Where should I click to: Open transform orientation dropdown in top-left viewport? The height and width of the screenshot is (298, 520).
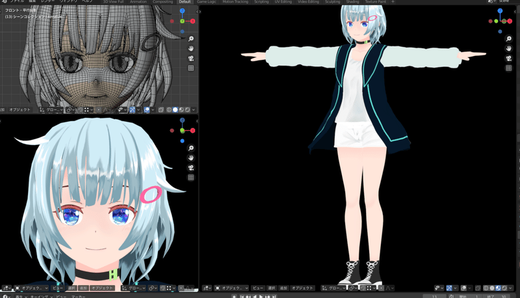coord(51,110)
